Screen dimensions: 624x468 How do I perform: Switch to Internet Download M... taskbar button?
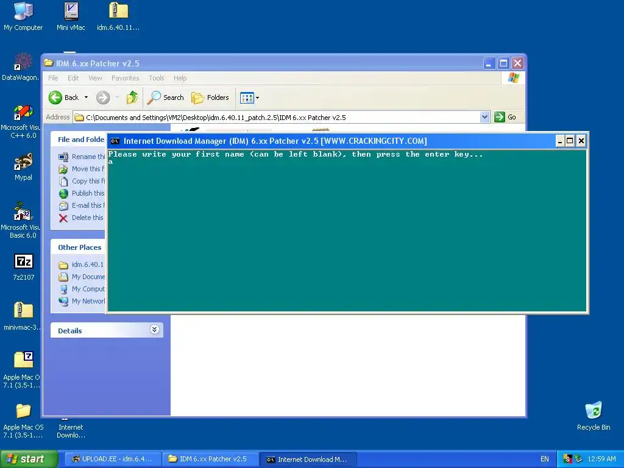[308, 459]
